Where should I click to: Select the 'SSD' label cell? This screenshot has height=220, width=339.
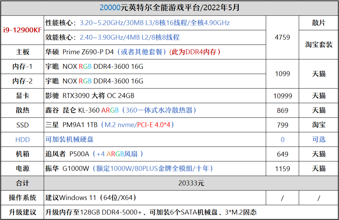[23, 125]
